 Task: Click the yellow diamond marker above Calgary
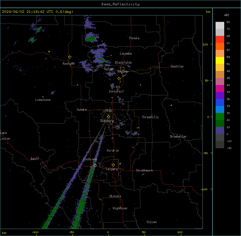[x=113, y=165]
